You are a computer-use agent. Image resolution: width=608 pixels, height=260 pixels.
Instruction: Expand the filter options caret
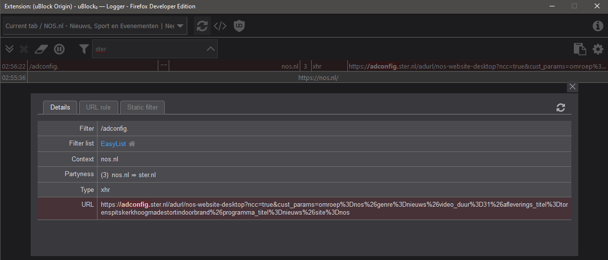(x=211, y=49)
